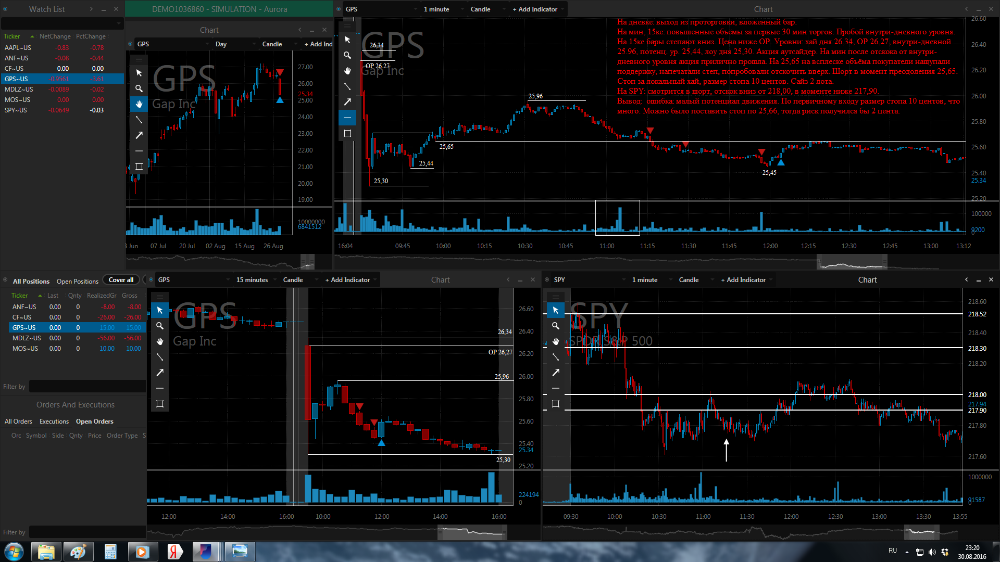
Task: Select zoom magnifier in GPS Day chart
Action: coord(139,88)
